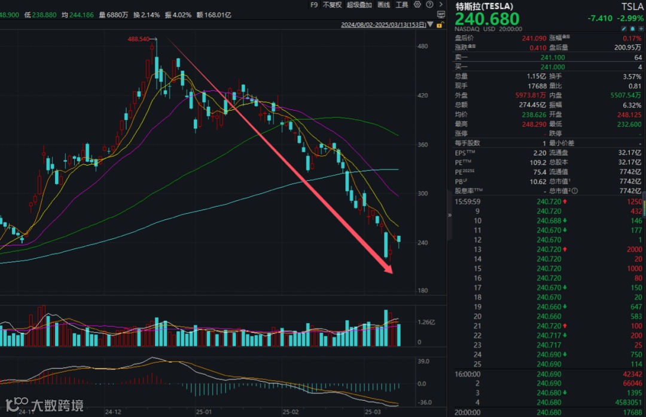Click the 最低 value 232.600
The image size is (646, 417).
pyautogui.click(x=629, y=124)
